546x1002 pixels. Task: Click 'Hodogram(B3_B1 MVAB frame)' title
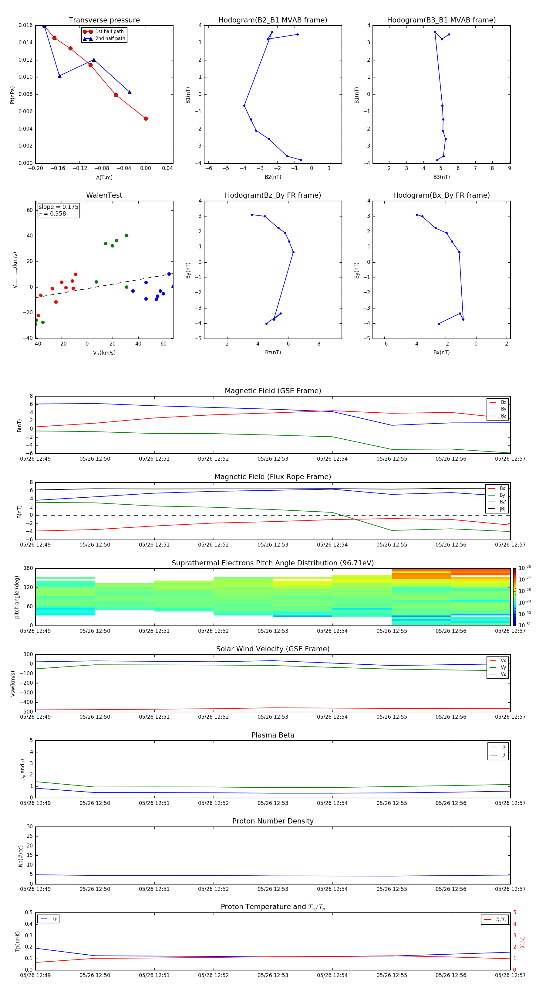tap(441, 20)
